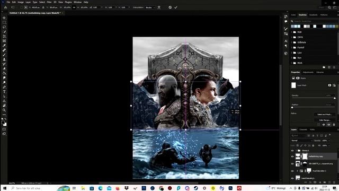The height and width of the screenshot is (191, 339).
Task: Commit the transform with the checkmark
Action: coord(176,7)
